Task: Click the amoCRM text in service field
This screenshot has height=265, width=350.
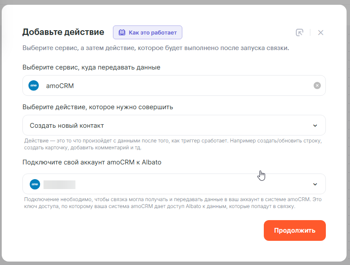Action: click(x=60, y=85)
